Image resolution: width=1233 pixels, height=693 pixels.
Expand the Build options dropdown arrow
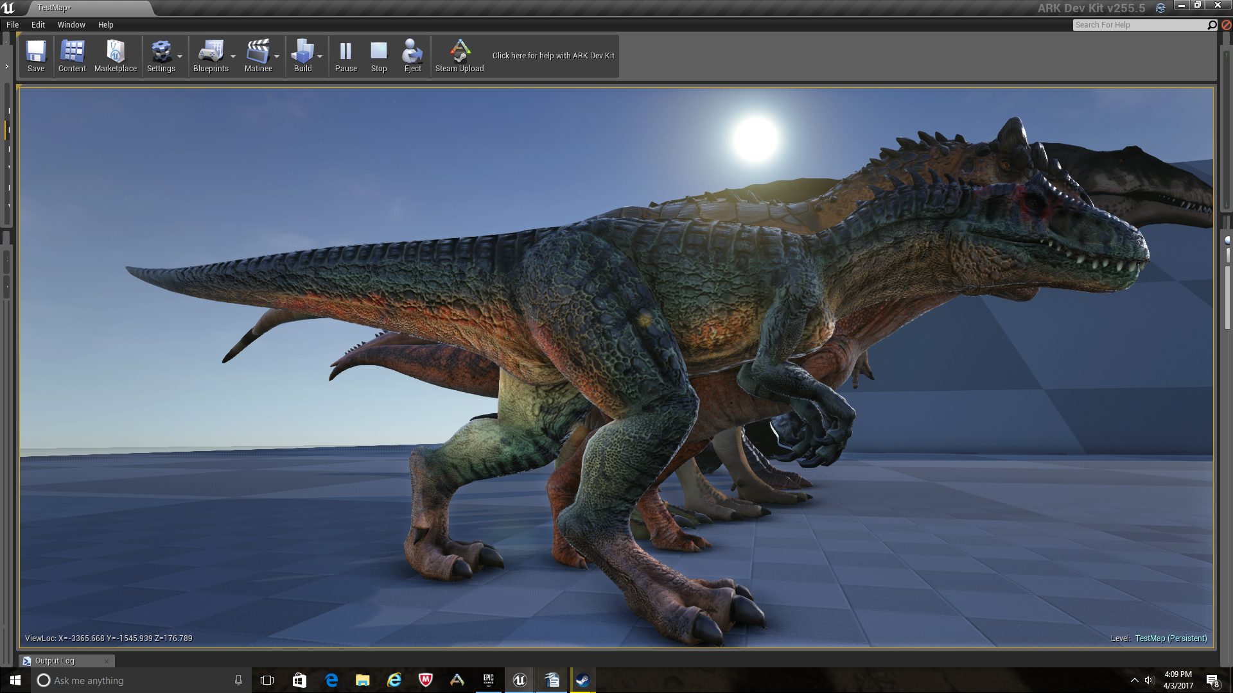coord(320,56)
